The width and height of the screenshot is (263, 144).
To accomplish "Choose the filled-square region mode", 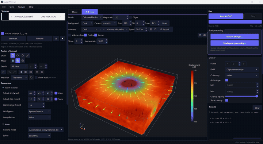I will pos(13,61).
